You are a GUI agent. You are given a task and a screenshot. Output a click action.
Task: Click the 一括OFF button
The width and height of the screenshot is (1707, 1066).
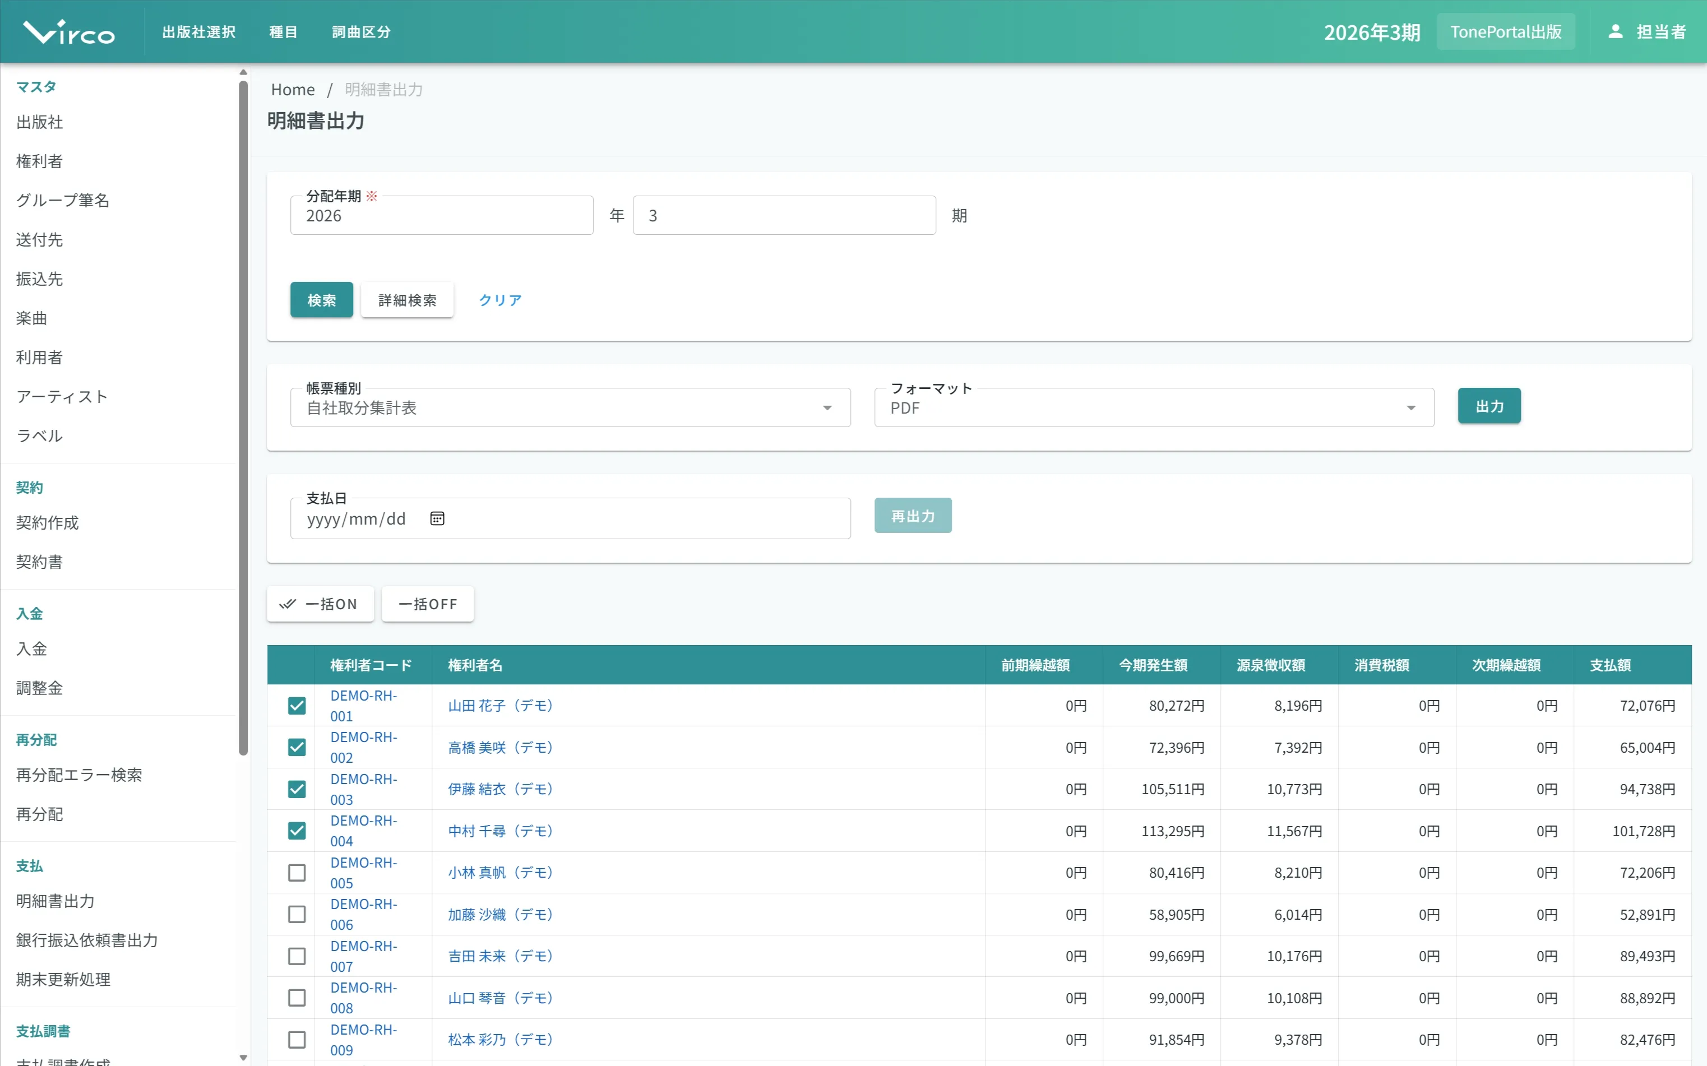coord(428,604)
